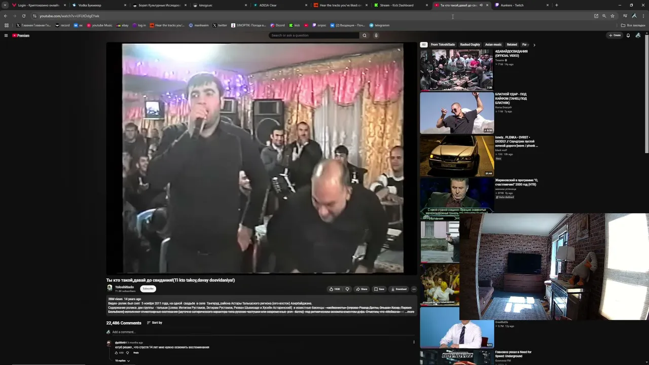
Task: Expand the description with ...more
Action: pos(410,312)
